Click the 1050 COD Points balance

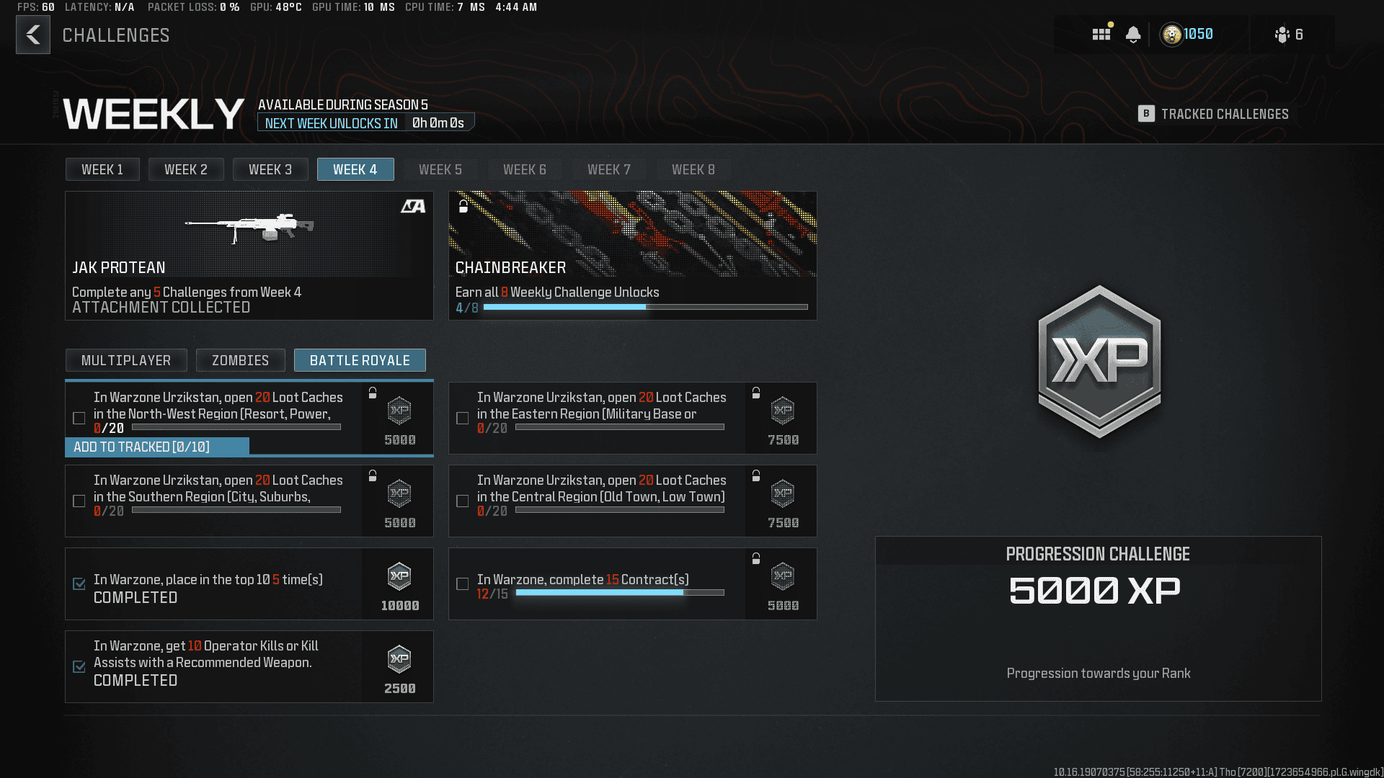pos(1198,35)
